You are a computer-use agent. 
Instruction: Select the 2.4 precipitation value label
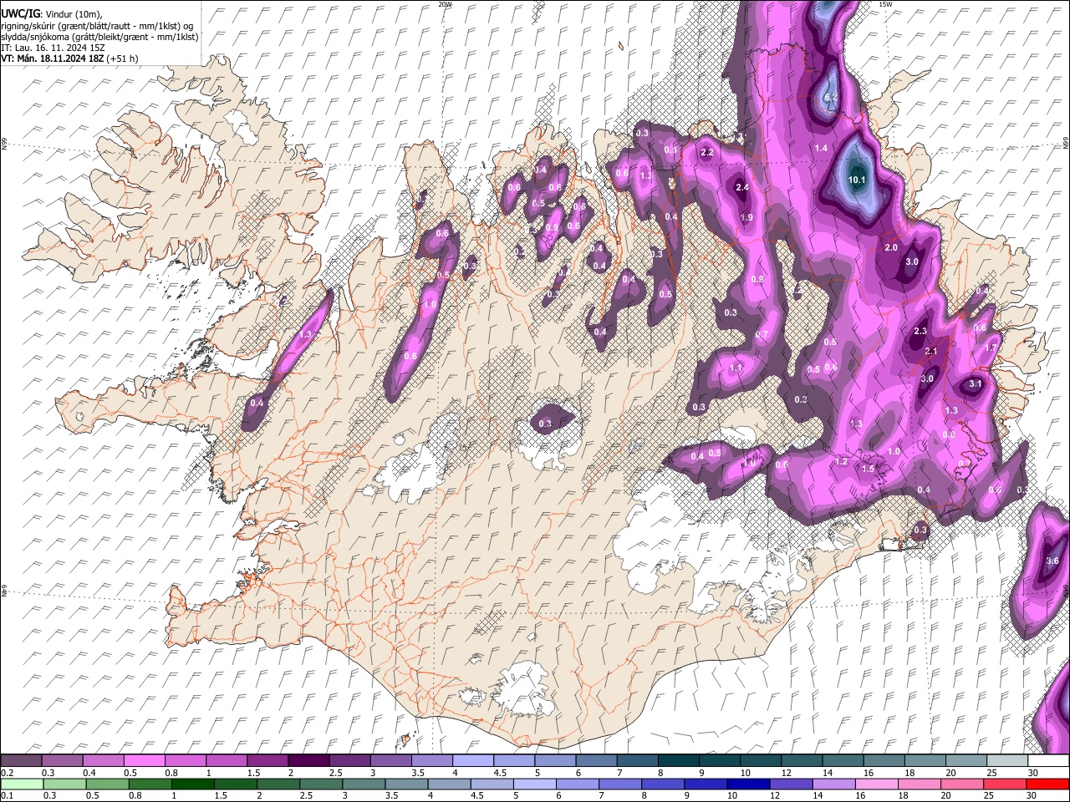point(742,188)
